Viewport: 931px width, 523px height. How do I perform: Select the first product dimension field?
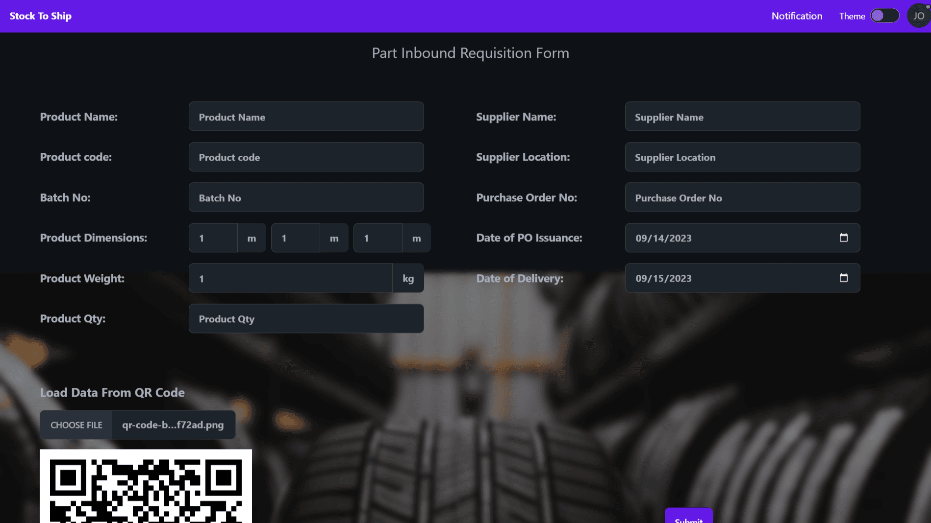point(213,238)
